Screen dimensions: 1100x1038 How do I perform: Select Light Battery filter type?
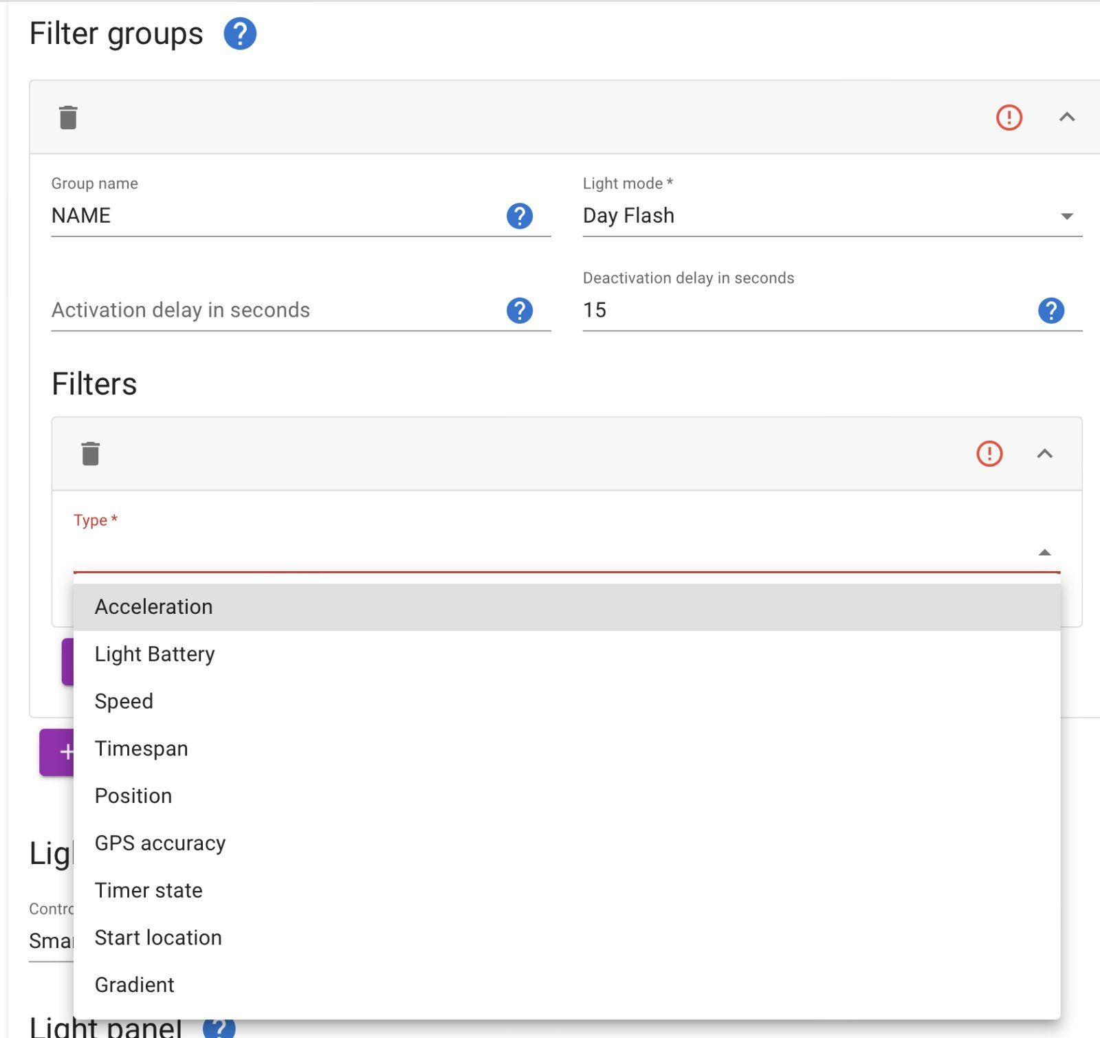[x=155, y=654]
